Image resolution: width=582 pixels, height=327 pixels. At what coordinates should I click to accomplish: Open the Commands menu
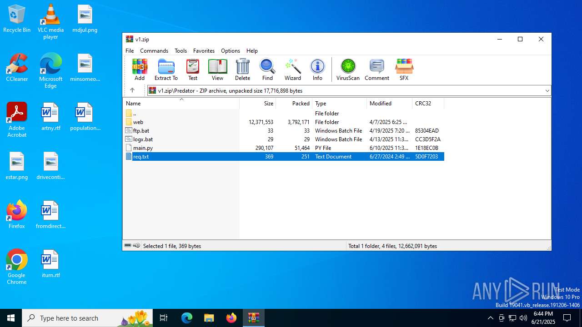154,51
